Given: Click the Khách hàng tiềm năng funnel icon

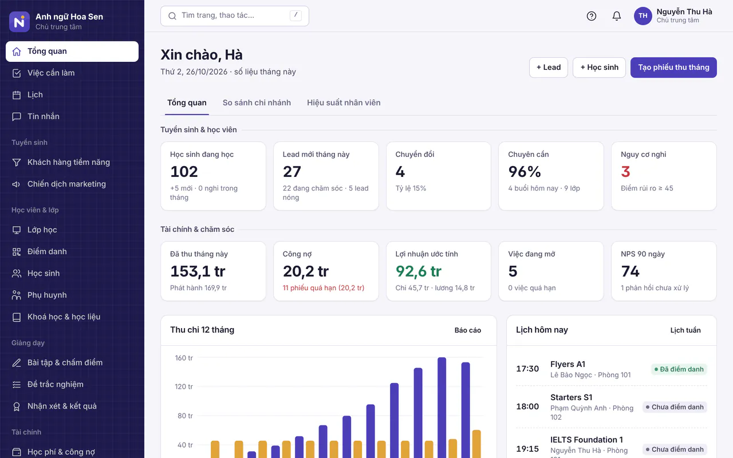Looking at the screenshot, I should tap(17, 163).
